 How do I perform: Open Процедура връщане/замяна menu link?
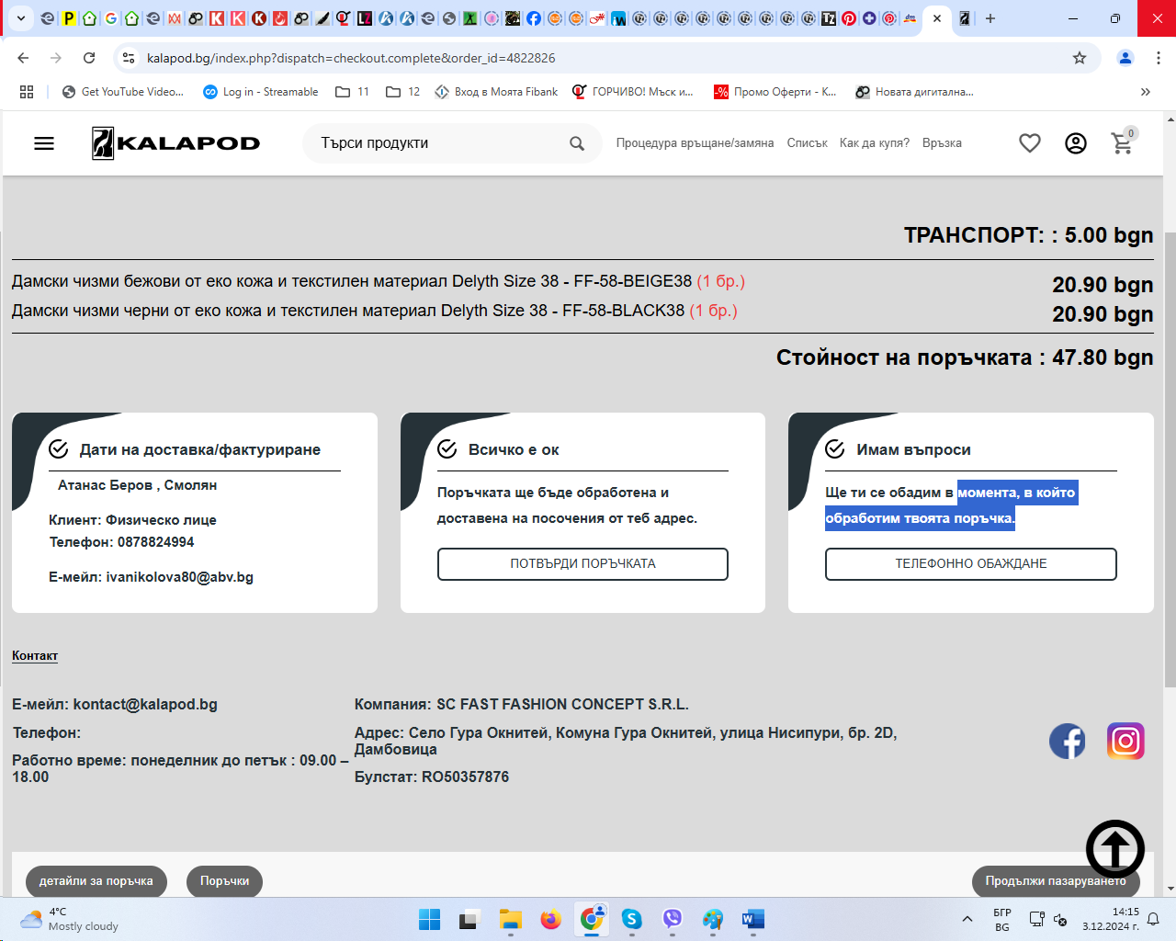(695, 143)
